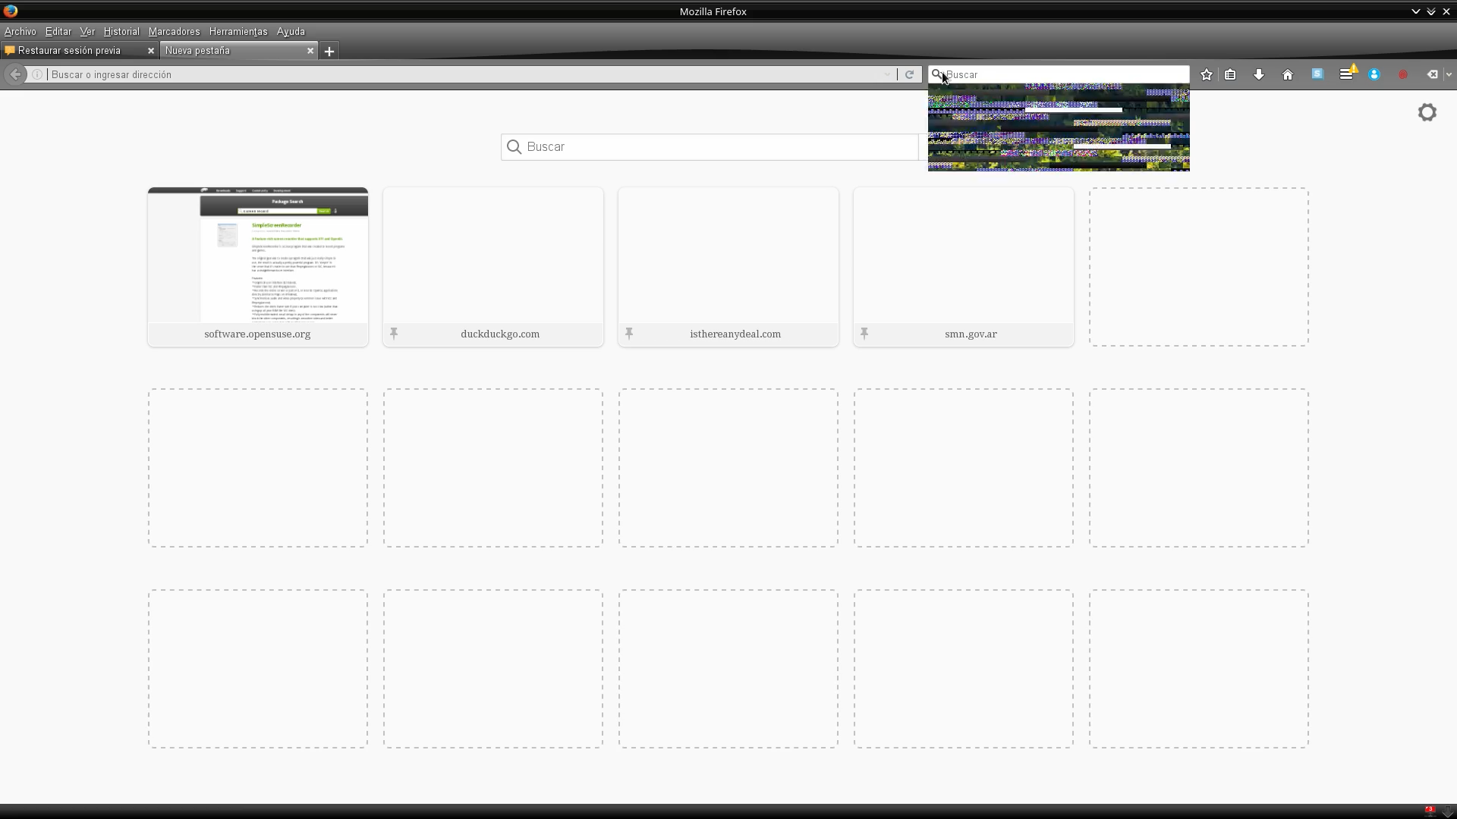Bookmark this page with the star icon
Viewport: 1457px width, 819px height.
(x=1207, y=74)
